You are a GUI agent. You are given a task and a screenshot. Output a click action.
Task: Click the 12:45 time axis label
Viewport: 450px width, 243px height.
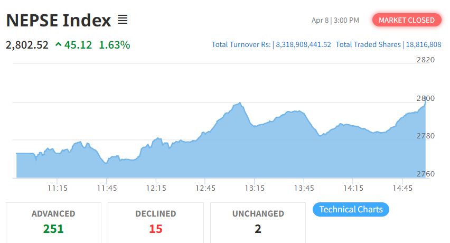[205, 188]
